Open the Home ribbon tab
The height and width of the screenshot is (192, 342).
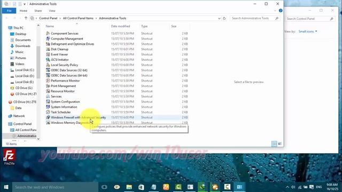tap(24, 11)
